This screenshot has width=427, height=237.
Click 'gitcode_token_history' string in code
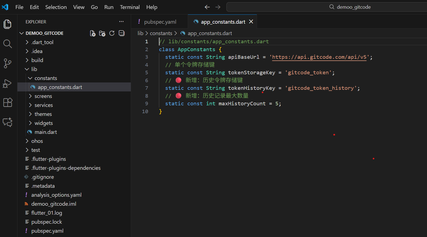pyautogui.click(x=321, y=88)
